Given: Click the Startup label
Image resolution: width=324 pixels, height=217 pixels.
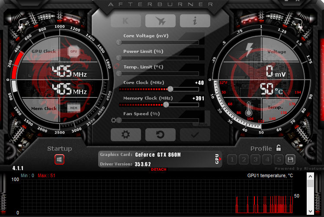Looking at the screenshot, I should 60,149.
